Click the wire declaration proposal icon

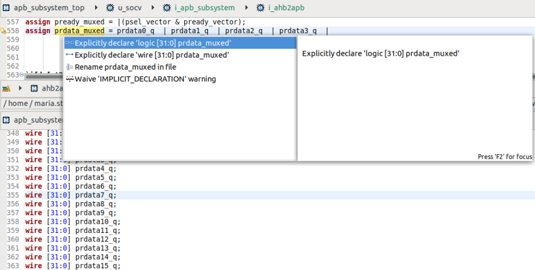[70, 55]
